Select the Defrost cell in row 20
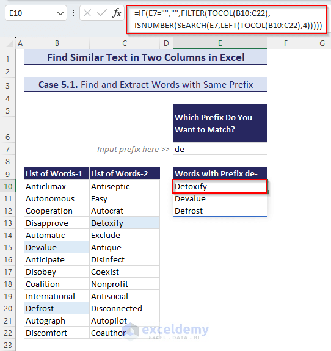The width and height of the screenshot is (331, 351). point(57,308)
